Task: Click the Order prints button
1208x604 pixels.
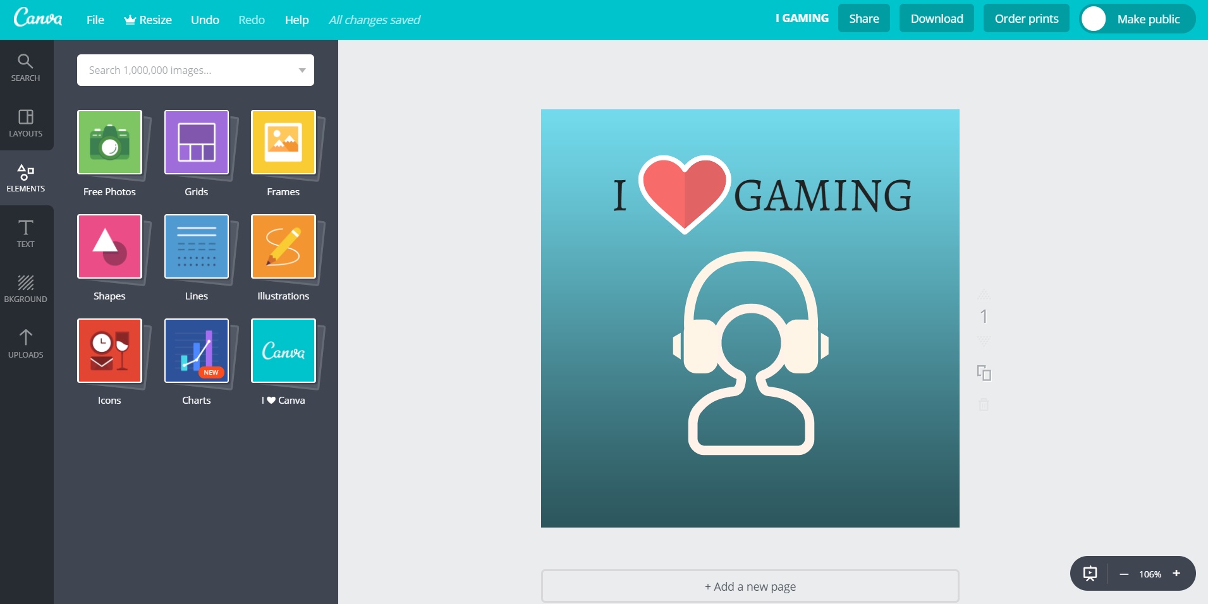Action: [x=1025, y=18]
